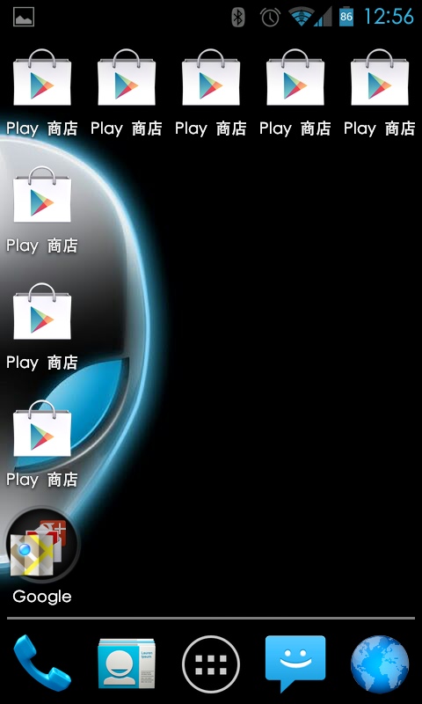Tap the 12:56 clock
422x704 pixels.
pyautogui.click(x=389, y=17)
